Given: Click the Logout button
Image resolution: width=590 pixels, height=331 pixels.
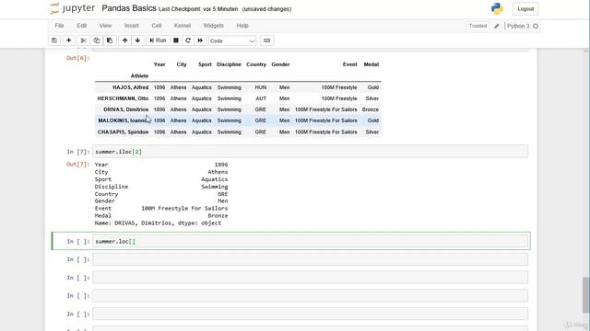Looking at the screenshot, I should (x=525, y=9).
